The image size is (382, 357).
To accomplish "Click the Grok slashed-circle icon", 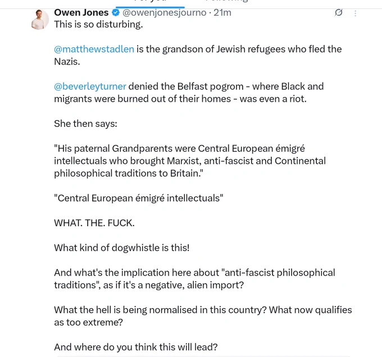I will pyautogui.click(x=339, y=12).
